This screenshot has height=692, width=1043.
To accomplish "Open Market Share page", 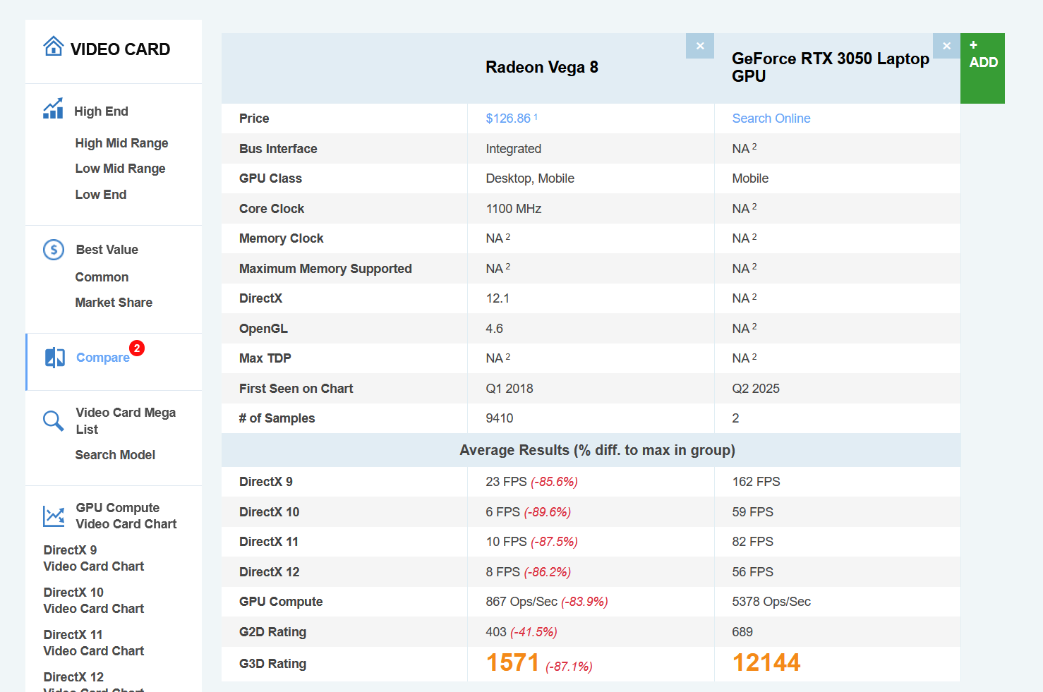I will 114,303.
